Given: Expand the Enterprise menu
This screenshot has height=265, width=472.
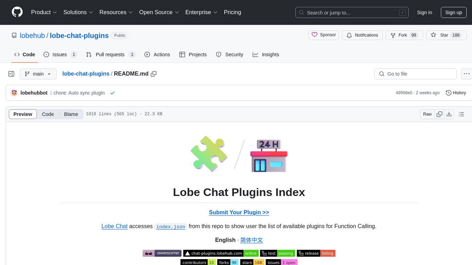Looking at the screenshot, I should click(x=201, y=12).
